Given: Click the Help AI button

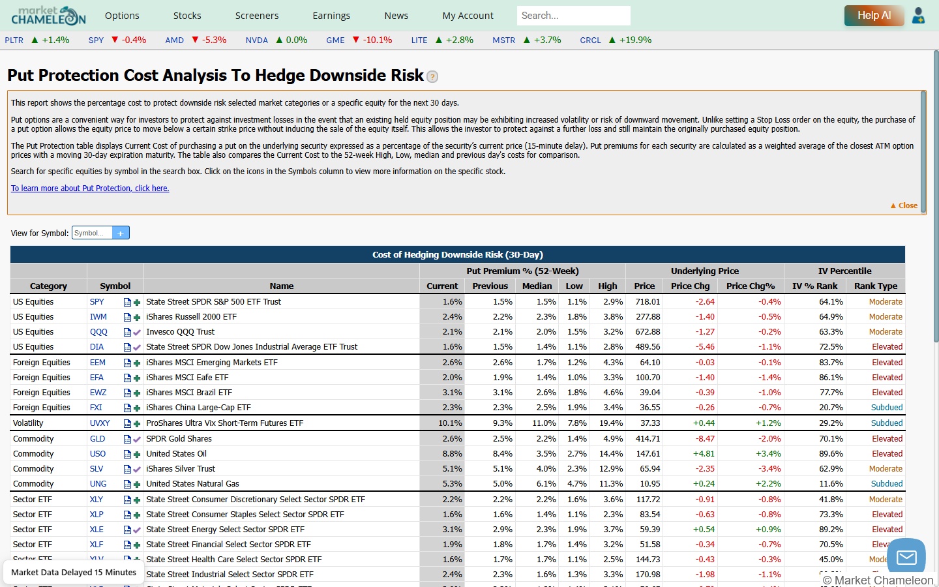Looking at the screenshot, I should [x=874, y=16].
